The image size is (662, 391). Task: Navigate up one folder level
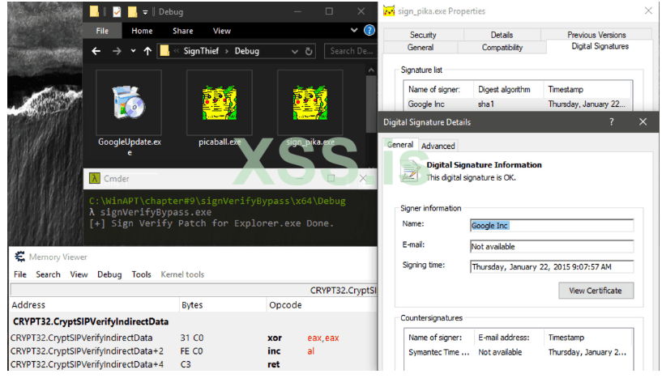pyautogui.click(x=147, y=51)
